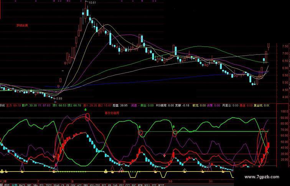Click the 100.0 indicator axis label
The width and height of the screenshot is (290, 186).
click(x=285, y=112)
